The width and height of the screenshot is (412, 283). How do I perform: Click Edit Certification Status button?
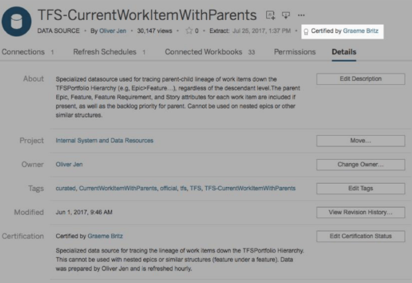(x=360, y=236)
